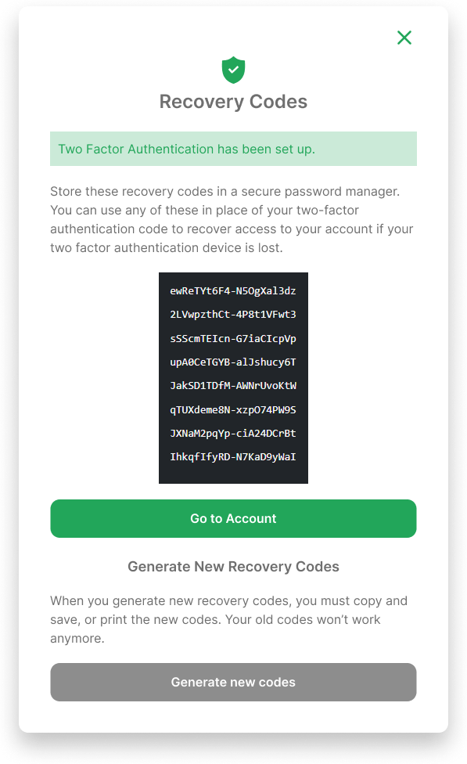
Task: Select recovery code qTUXdeme8N-xzpO74PW9S
Action: coord(232,409)
